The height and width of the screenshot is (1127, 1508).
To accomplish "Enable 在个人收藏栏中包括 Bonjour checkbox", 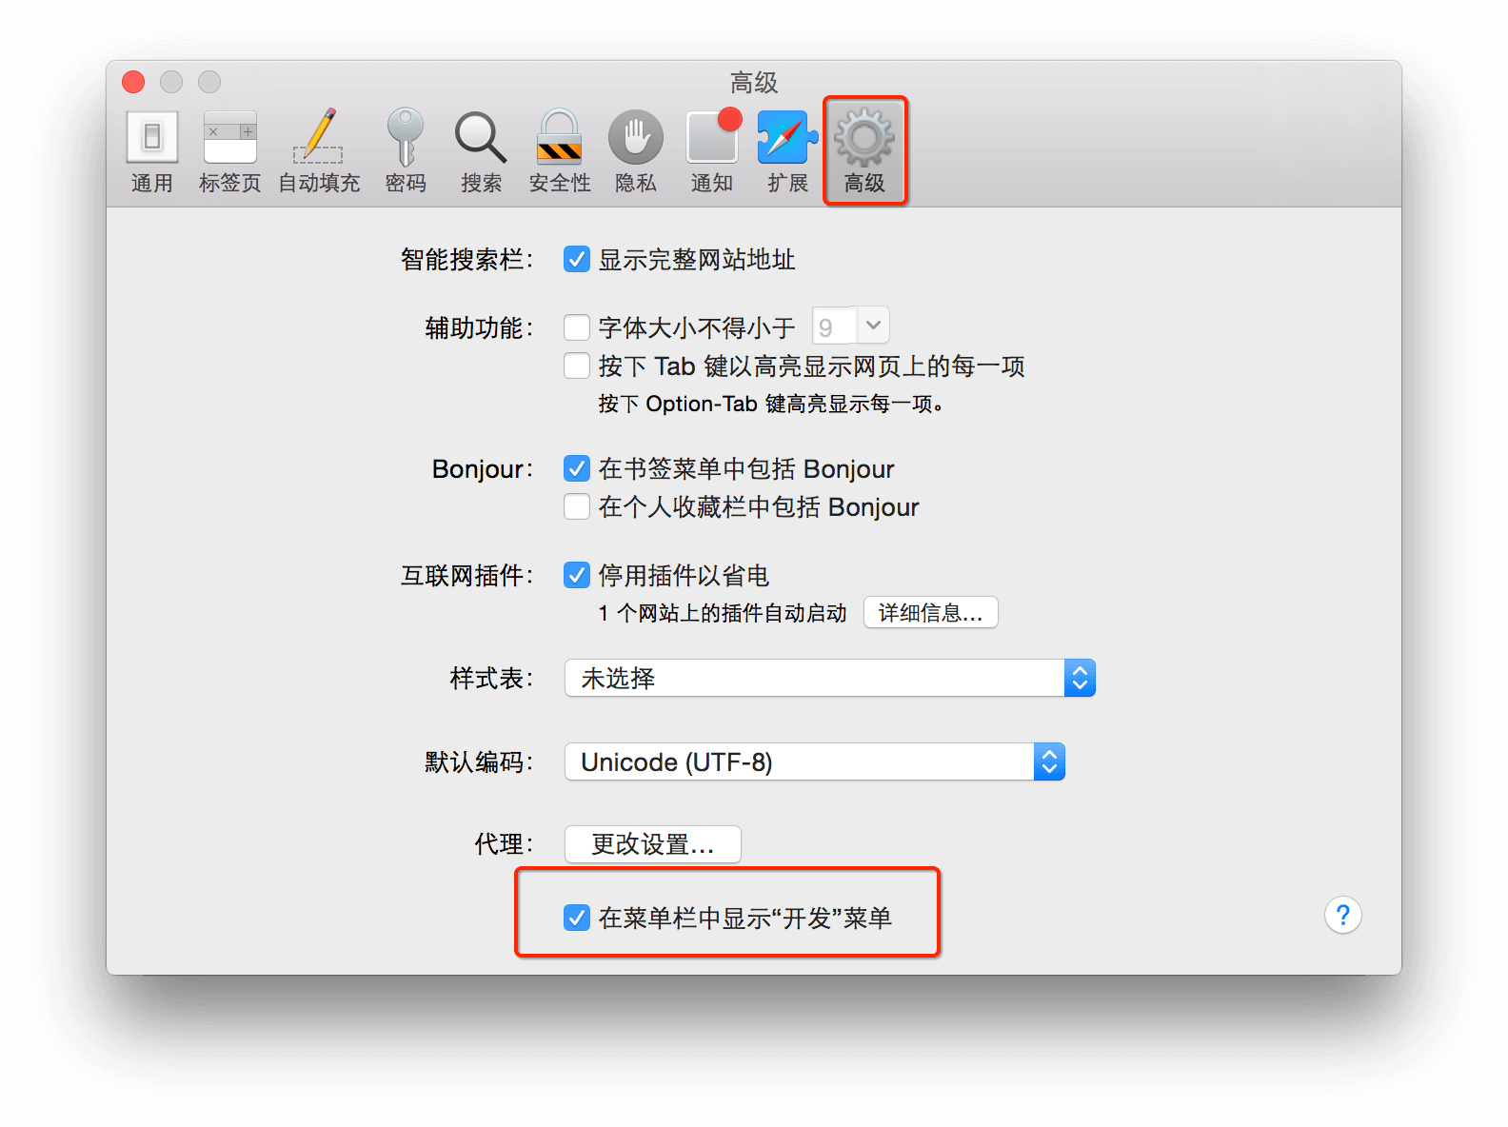I will [x=577, y=506].
